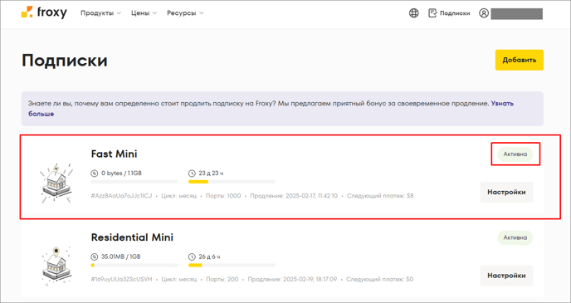Select the Fast Mini subscription title
Screen dimensions: 571x303
pos(114,154)
